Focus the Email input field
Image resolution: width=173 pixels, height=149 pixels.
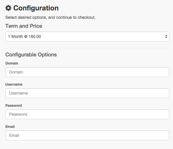click(x=87, y=135)
